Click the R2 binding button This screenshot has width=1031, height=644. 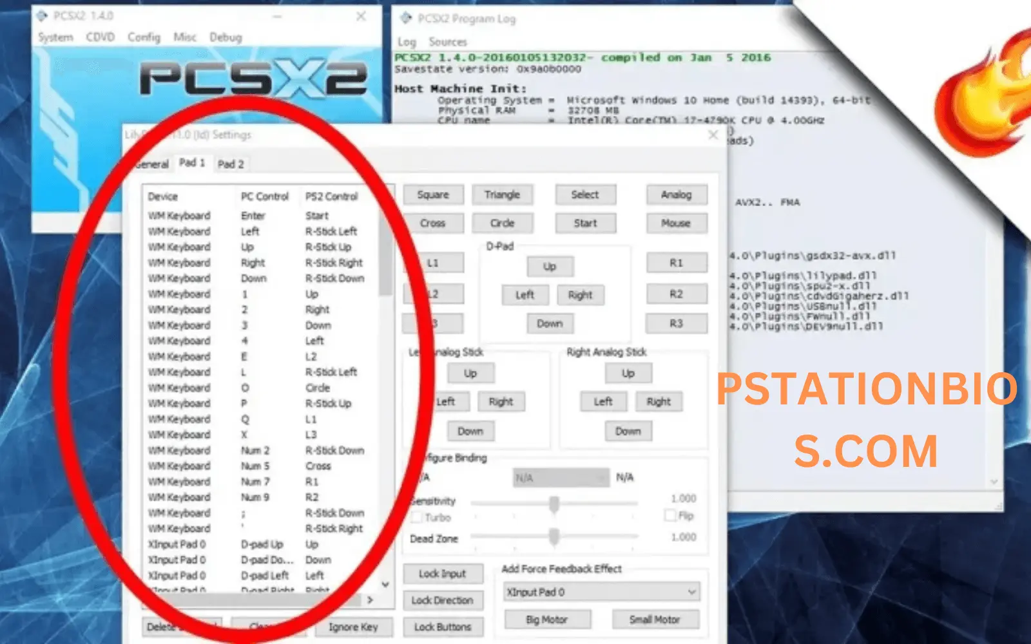[677, 294]
